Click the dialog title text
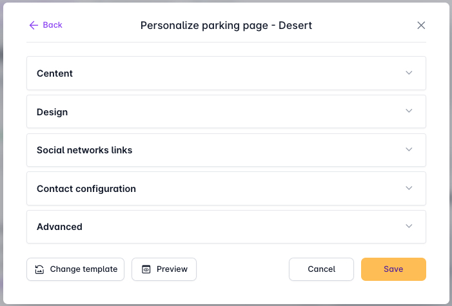 (226, 26)
